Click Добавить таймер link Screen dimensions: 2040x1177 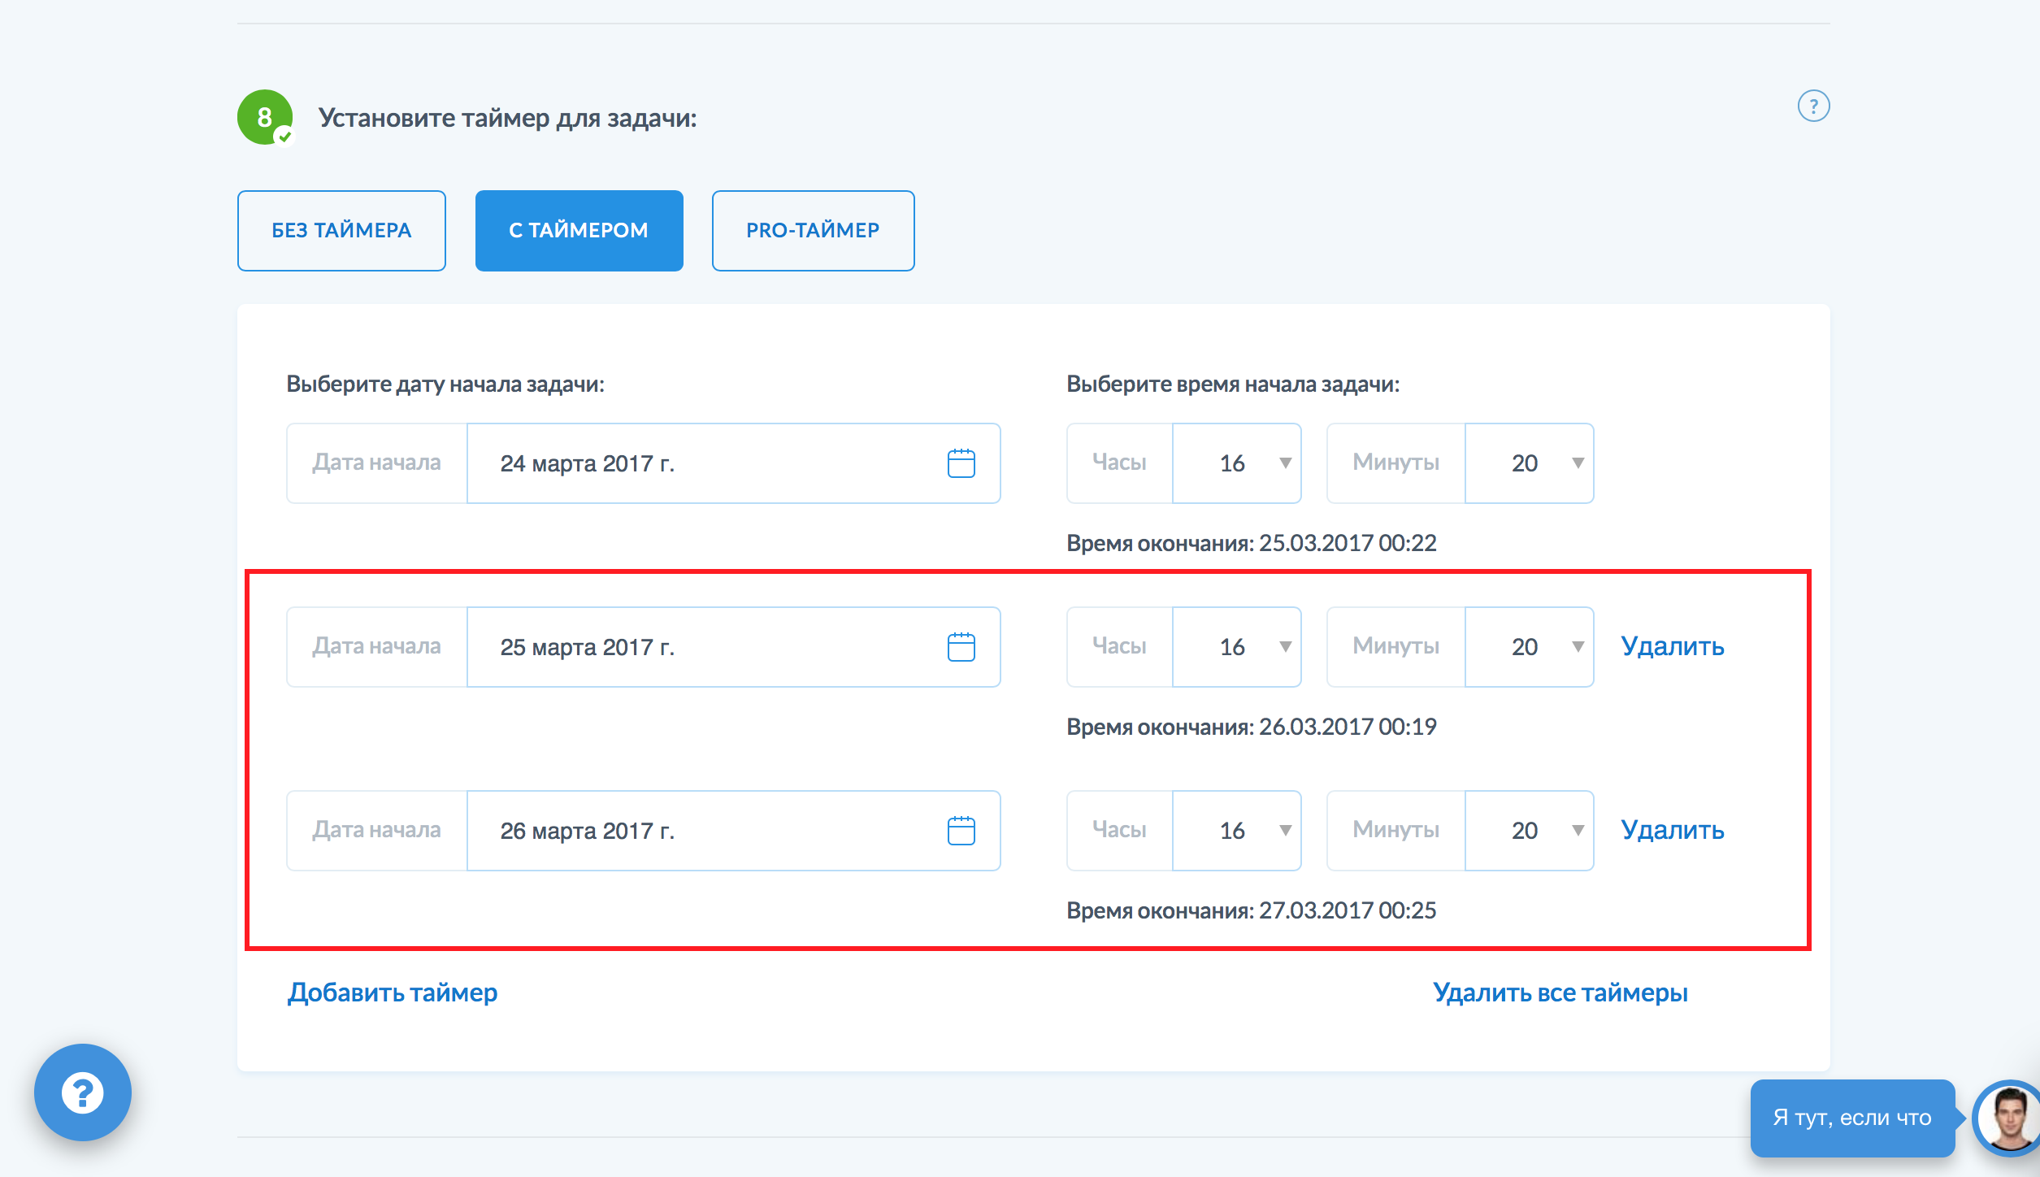(393, 992)
